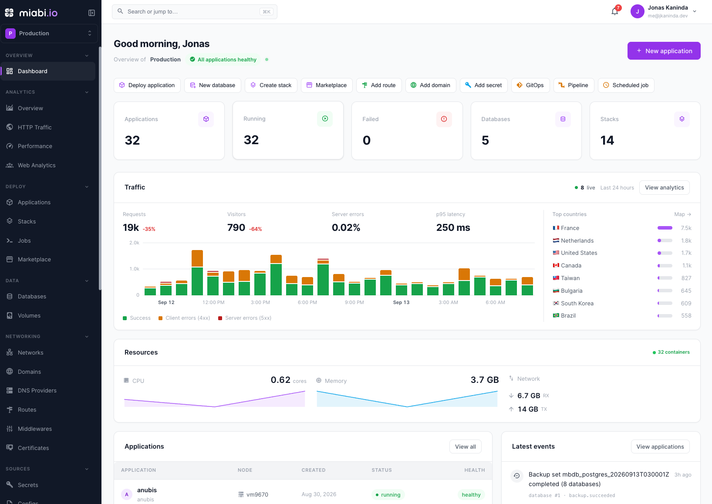Click the Applications card cube icon

[x=206, y=119]
